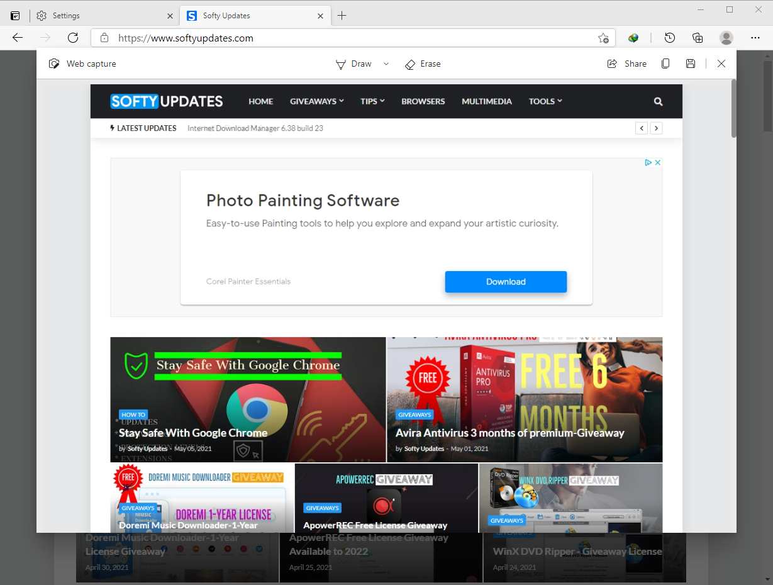Open site search magnifier icon
773x585 pixels.
pyautogui.click(x=658, y=101)
